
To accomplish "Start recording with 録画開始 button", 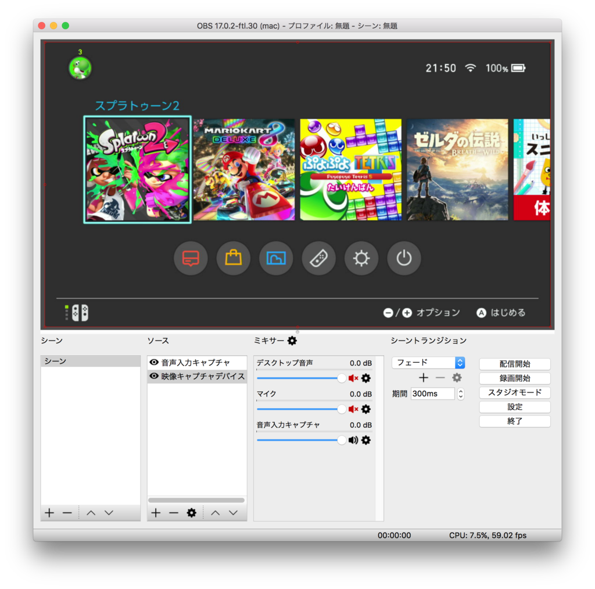I will tap(515, 379).
